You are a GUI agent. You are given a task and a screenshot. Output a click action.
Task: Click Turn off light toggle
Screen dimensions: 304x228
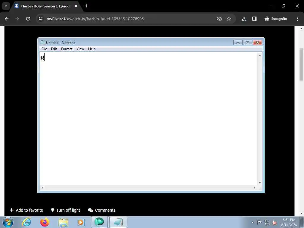point(65,210)
